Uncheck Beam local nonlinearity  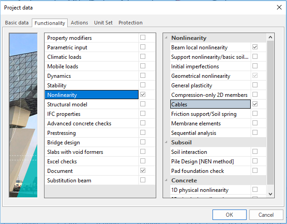255,47
